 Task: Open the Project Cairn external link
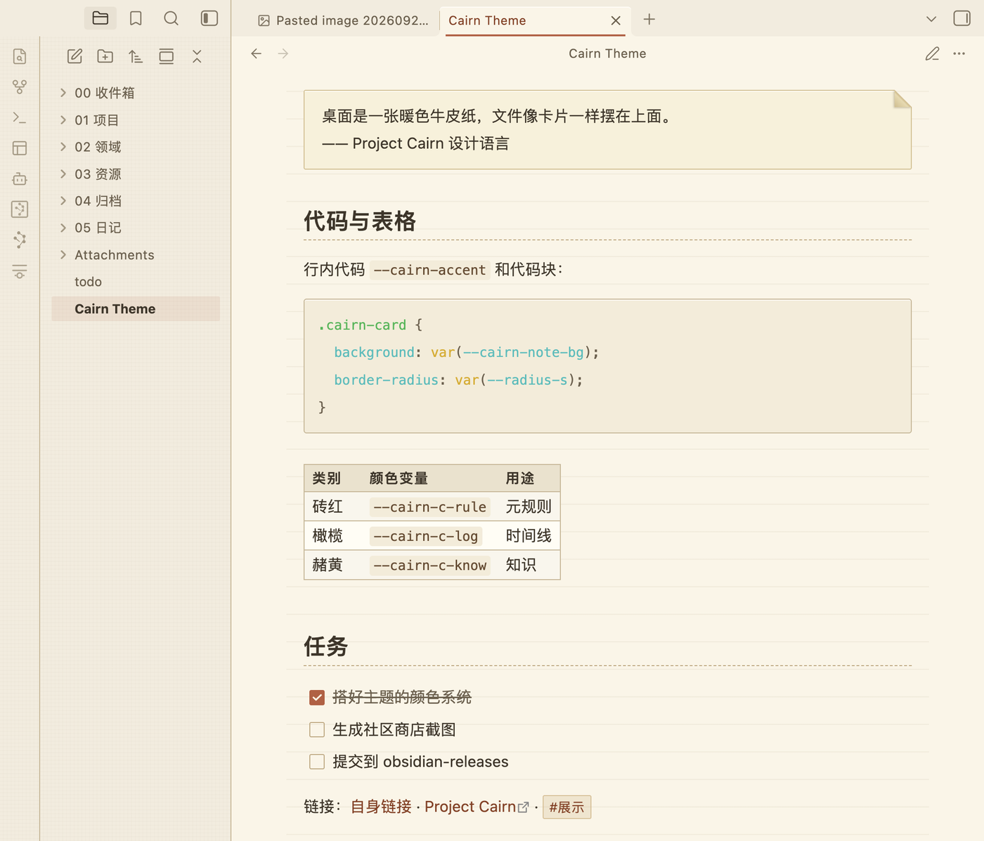477,807
